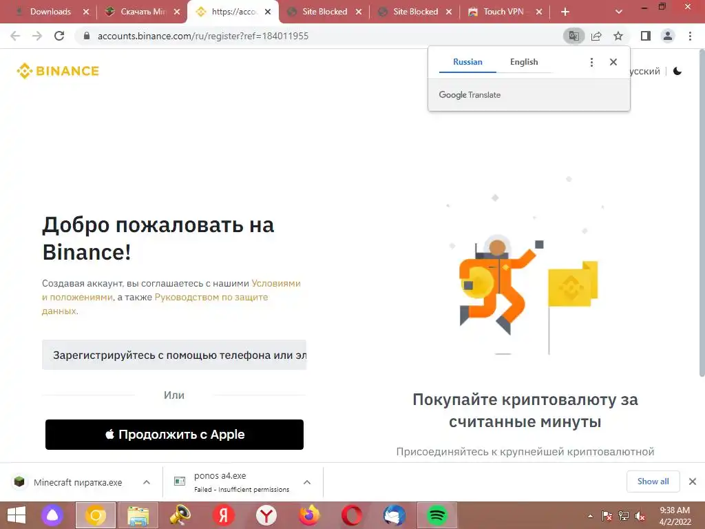This screenshot has width=705, height=529.
Task: Expand options for ponos a4.exe download
Action: 307,482
